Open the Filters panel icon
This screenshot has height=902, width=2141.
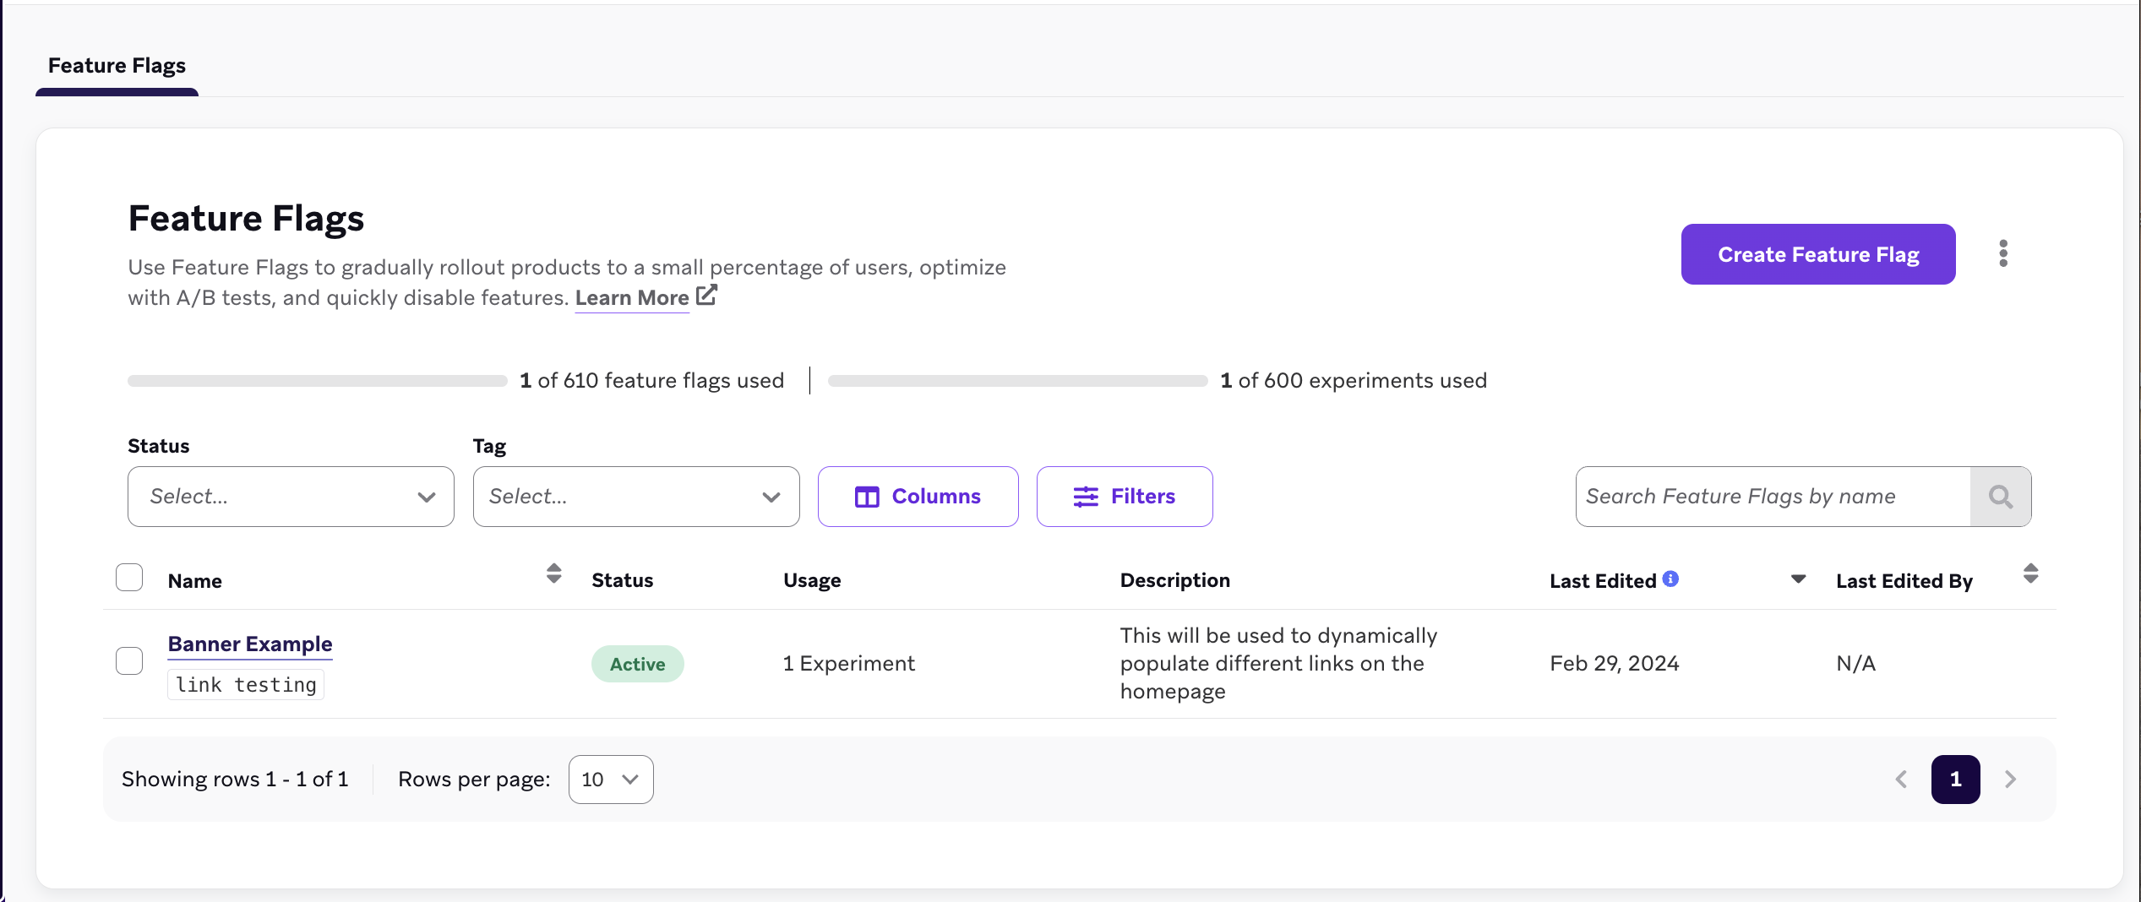click(x=1084, y=497)
